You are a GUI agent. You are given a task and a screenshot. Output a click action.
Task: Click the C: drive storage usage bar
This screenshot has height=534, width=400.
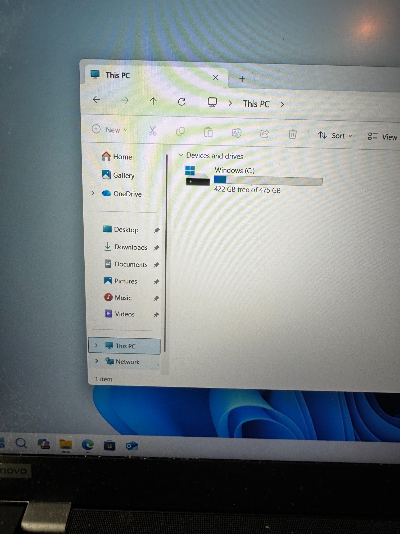coord(268,181)
